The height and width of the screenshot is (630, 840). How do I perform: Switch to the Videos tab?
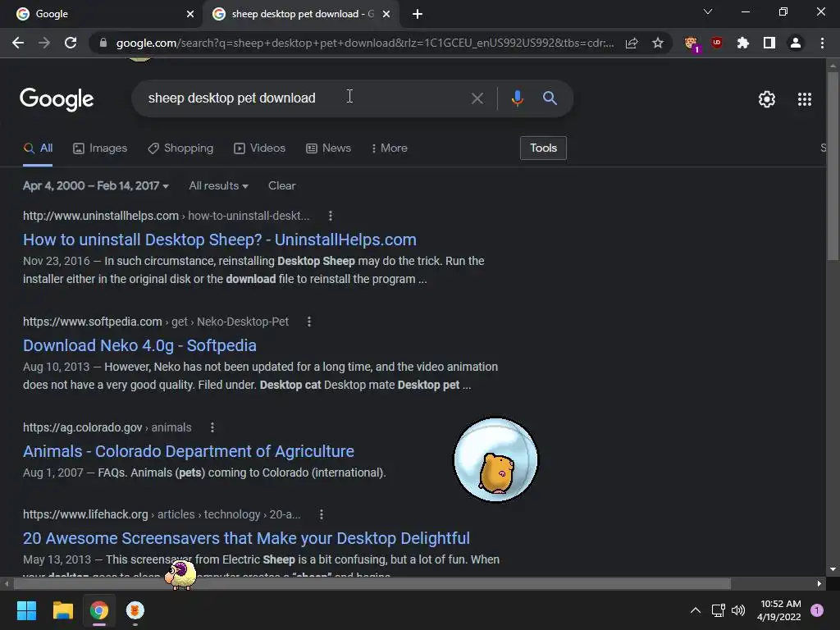click(260, 148)
